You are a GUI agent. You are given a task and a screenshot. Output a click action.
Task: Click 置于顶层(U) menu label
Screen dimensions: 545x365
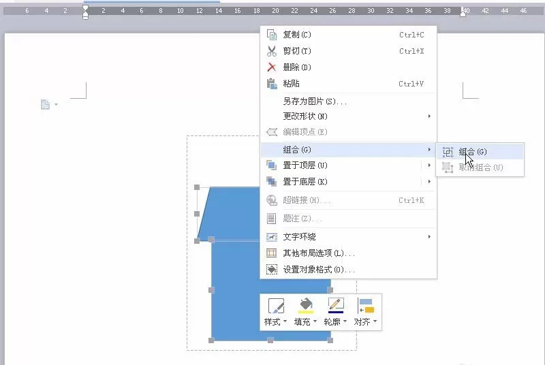pos(305,165)
